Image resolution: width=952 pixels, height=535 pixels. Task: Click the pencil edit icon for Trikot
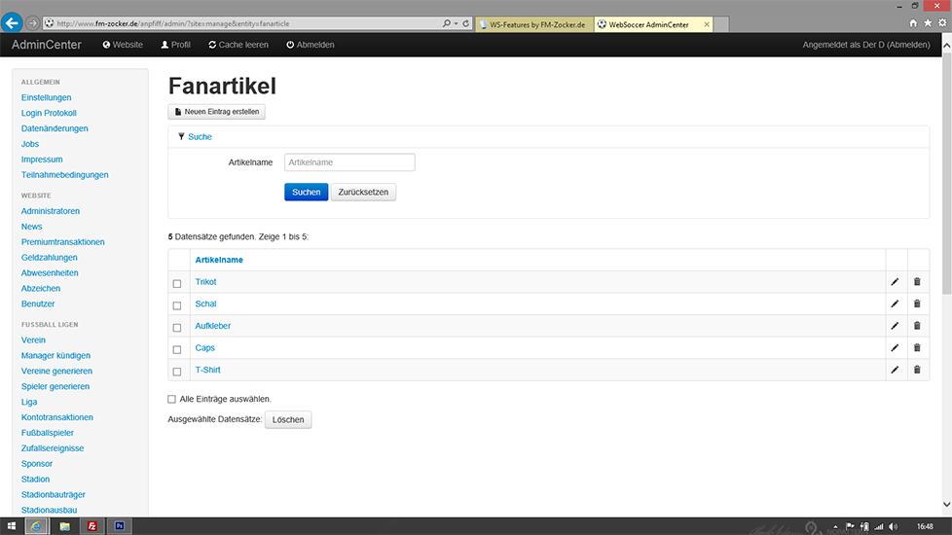(x=895, y=282)
